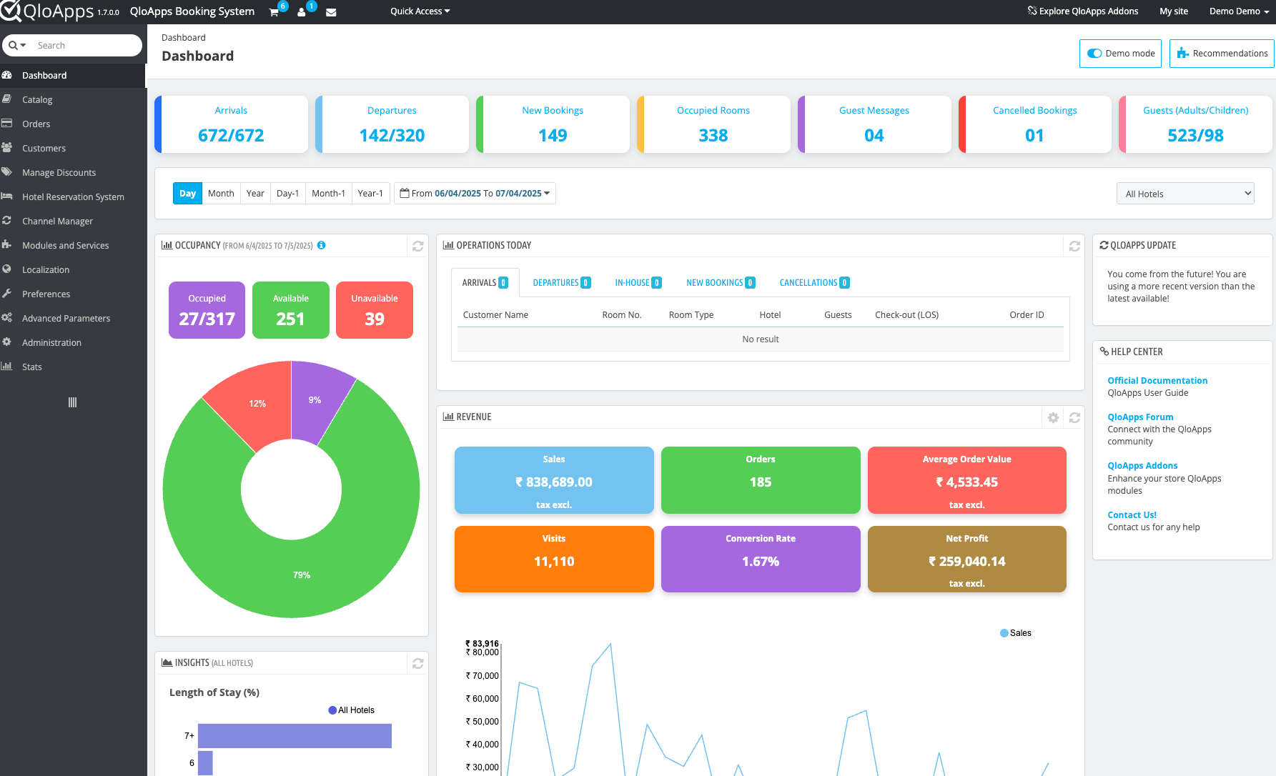Collapse the sidebar menu handle
The height and width of the screenshot is (776, 1276).
72,402
